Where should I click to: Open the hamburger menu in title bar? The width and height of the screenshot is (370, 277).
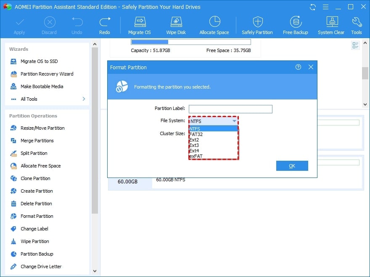[325, 7]
